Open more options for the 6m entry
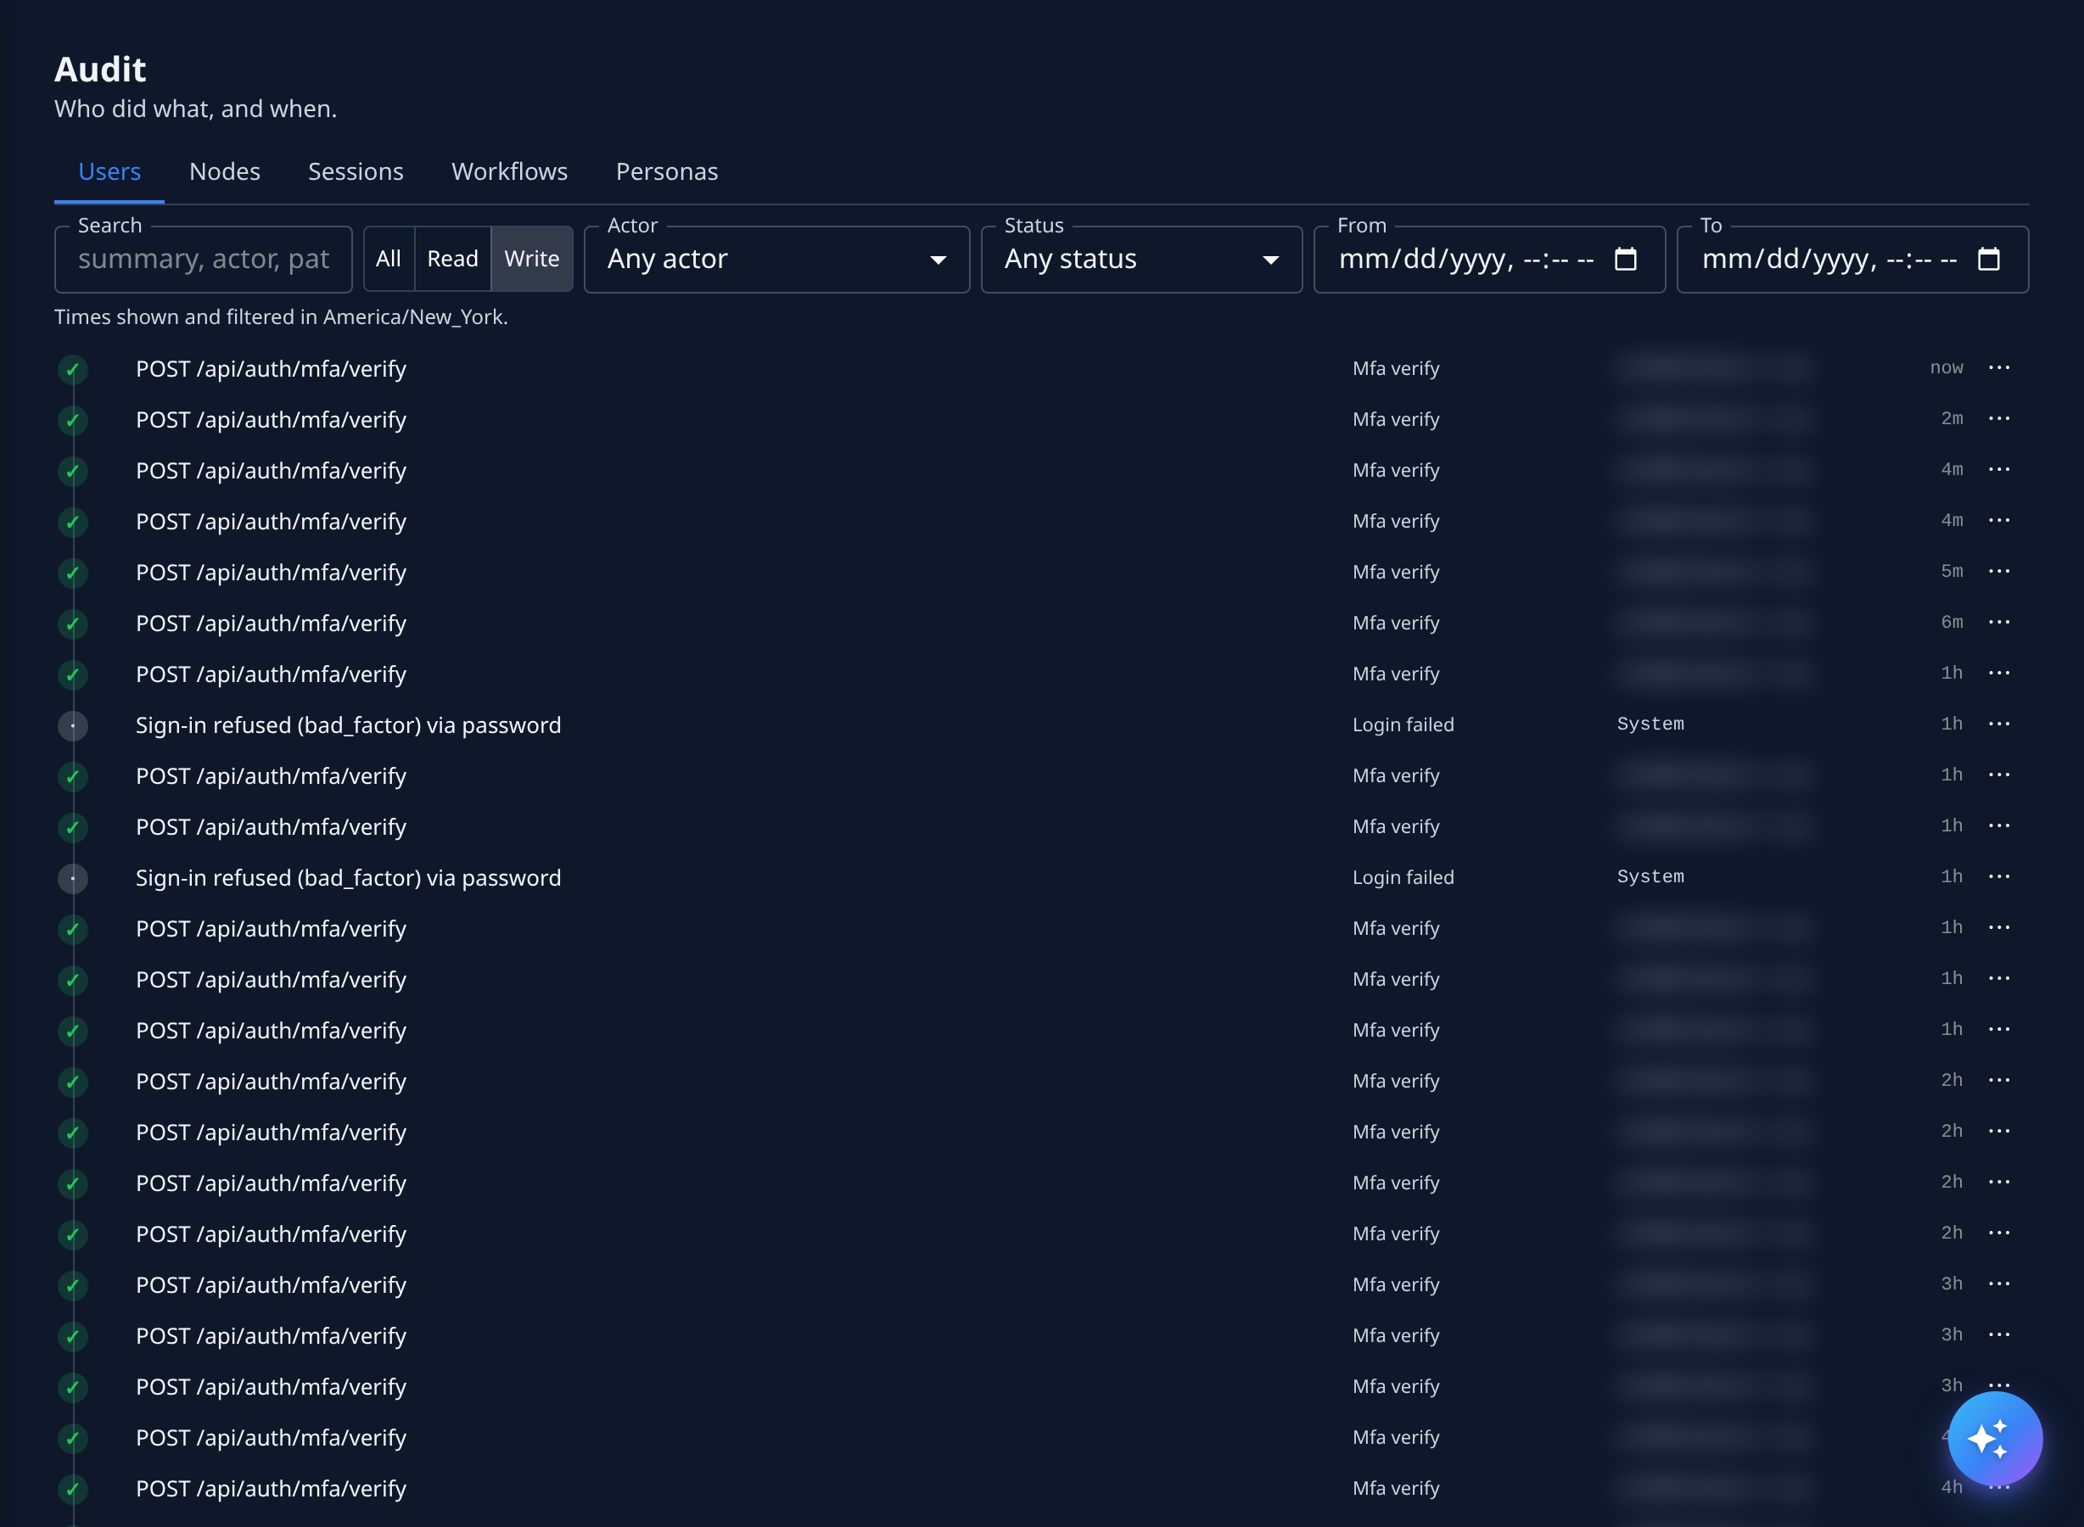 coord(1999,622)
